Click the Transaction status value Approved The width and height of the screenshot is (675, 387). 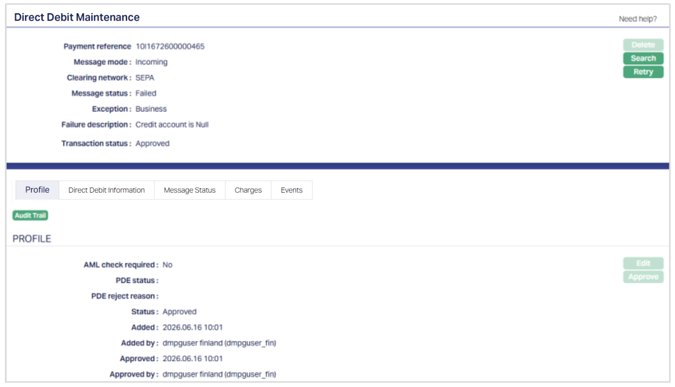tap(152, 144)
